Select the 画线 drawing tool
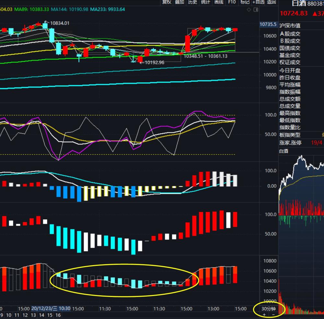This screenshot has height=319, width=324. [x=219, y=2]
